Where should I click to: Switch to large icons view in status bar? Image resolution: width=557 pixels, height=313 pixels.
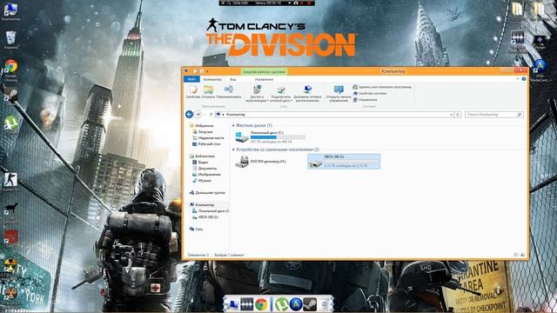point(522,255)
